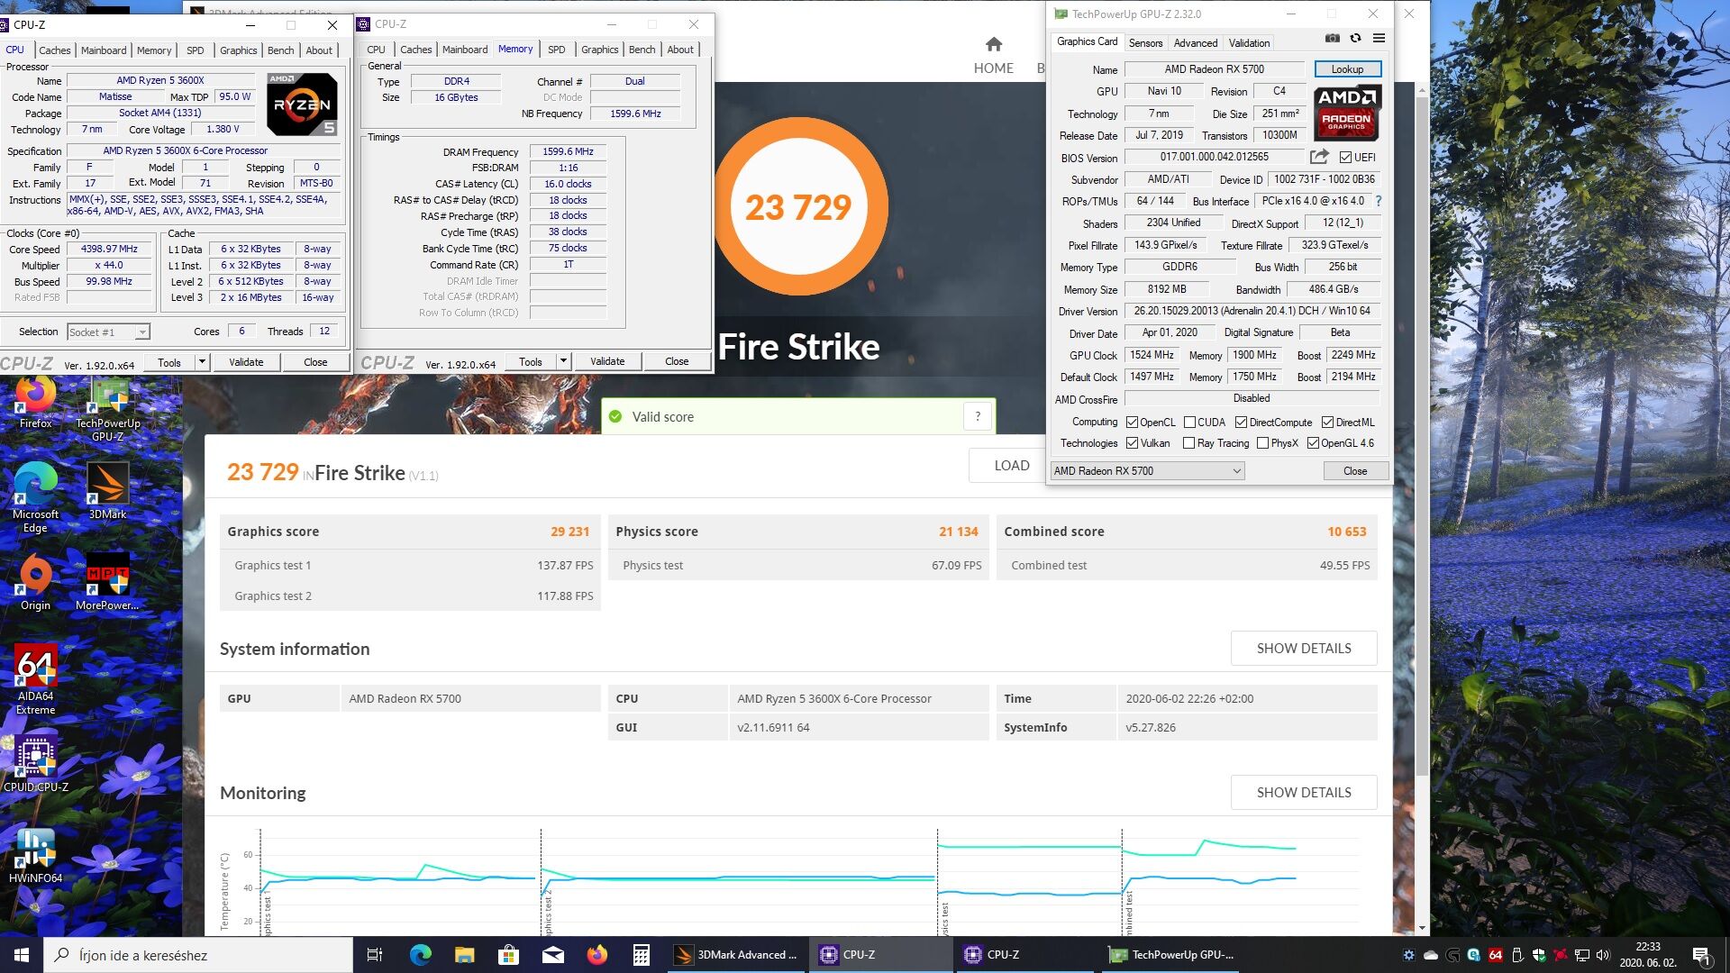
Task: Expand Tools arrow in memory CPU-Z window
Action: click(x=563, y=362)
